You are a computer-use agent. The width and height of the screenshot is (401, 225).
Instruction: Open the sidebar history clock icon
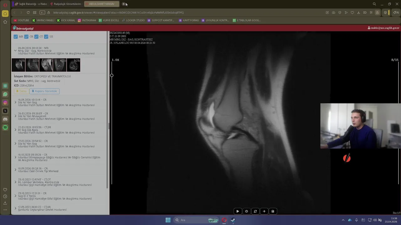pyautogui.click(x=5, y=196)
